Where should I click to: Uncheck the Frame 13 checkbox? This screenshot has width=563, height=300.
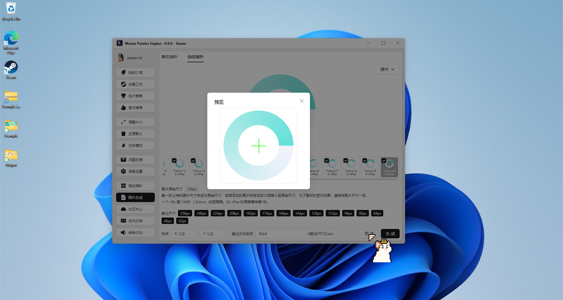(x=174, y=161)
